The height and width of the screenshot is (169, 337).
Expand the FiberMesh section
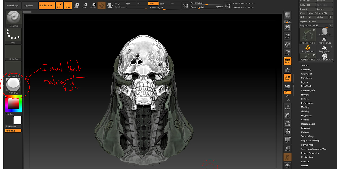(306, 86)
